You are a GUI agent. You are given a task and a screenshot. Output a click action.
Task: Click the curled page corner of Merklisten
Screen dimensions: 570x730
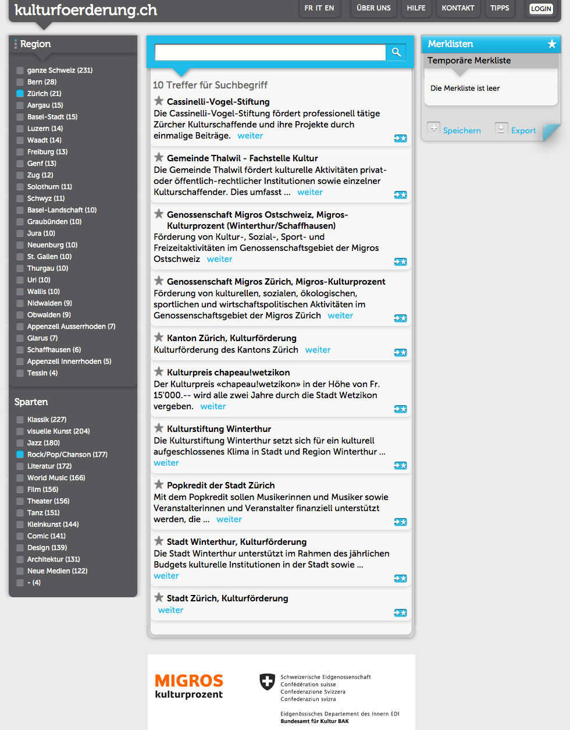(x=551, y=132)
